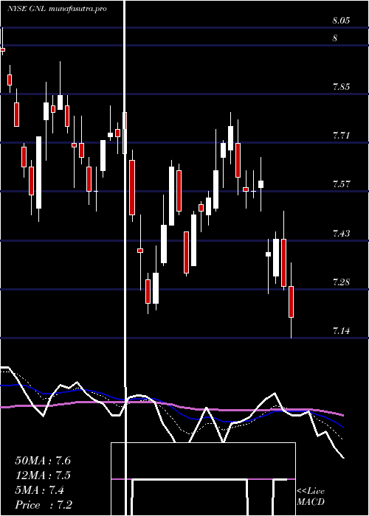Click the NYSE GNL munafasutra.pro title
This screenshot has height=516, width=369.
click(57, 9)
